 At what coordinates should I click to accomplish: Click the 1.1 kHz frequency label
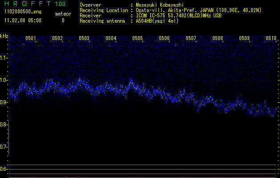4,58
